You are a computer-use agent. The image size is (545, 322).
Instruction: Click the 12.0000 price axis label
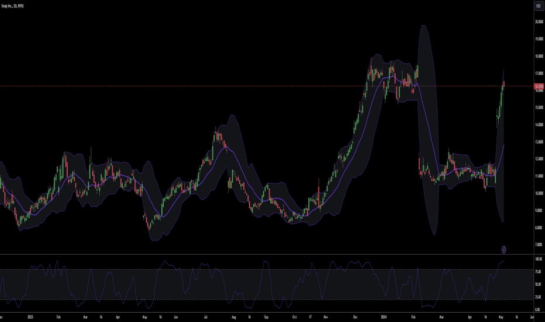tap(539, 159)
